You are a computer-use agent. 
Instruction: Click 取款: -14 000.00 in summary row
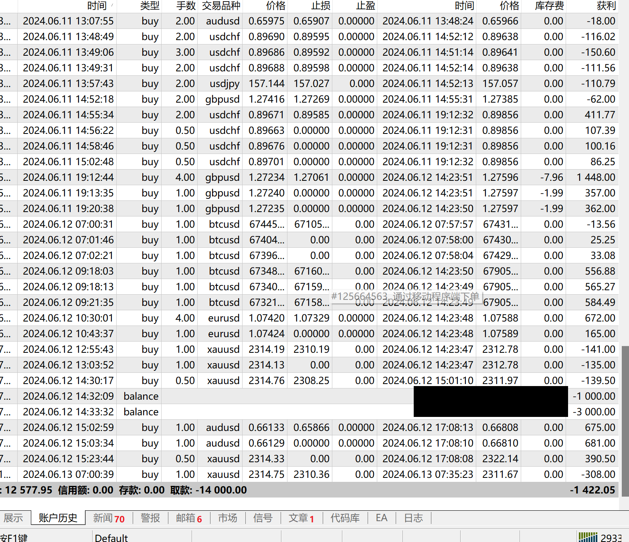point(208,490)
